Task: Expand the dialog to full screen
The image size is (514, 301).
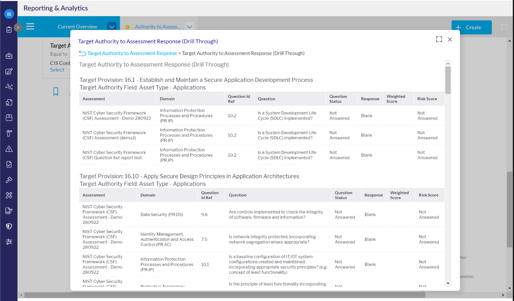Action: coord(439,39)
